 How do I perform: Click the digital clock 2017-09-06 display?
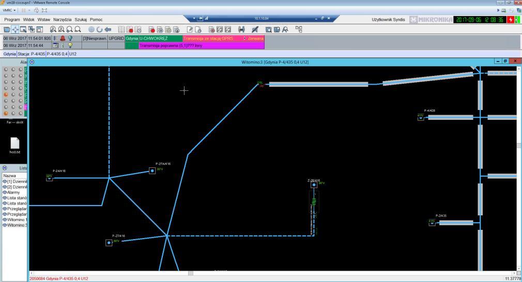pyautogui.click(x=480, y=20)
